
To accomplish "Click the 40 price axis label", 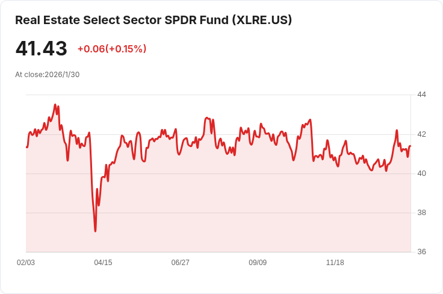I will tap(421, 174).
